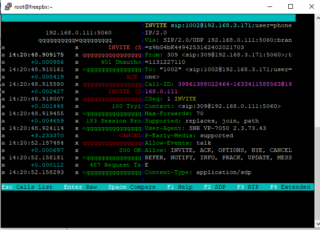The image size is (320, 230).
Task: Click the root@freepbx:~ window title
Action: tap(33, 7)
